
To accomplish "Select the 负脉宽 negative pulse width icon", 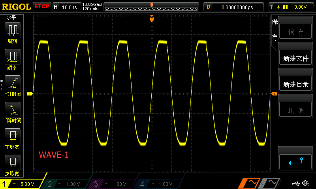I will coord(13,163).
